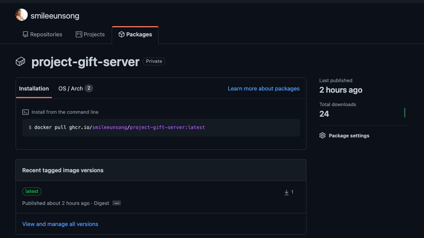Click the OS / Arch count badge 2
Image resolution: width=424 pixels, height=238 pixels.
point(89,88)
